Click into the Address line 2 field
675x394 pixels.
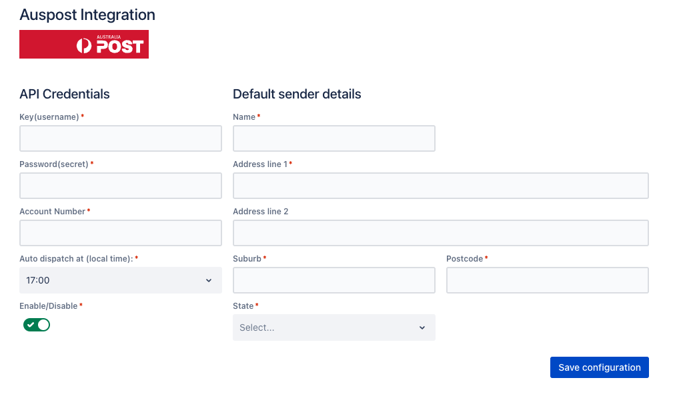pos(441,233)
